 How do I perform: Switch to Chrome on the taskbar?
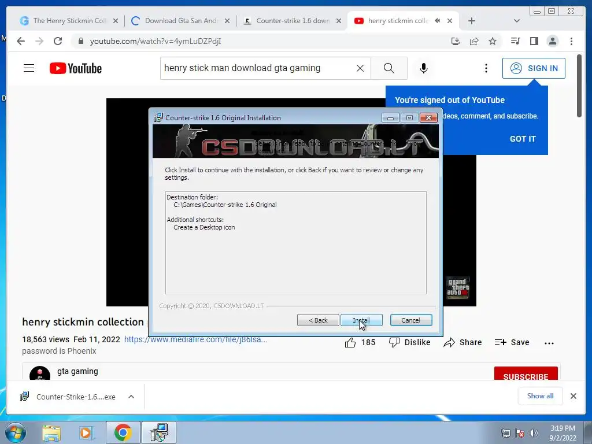click(x=123, y=432)
